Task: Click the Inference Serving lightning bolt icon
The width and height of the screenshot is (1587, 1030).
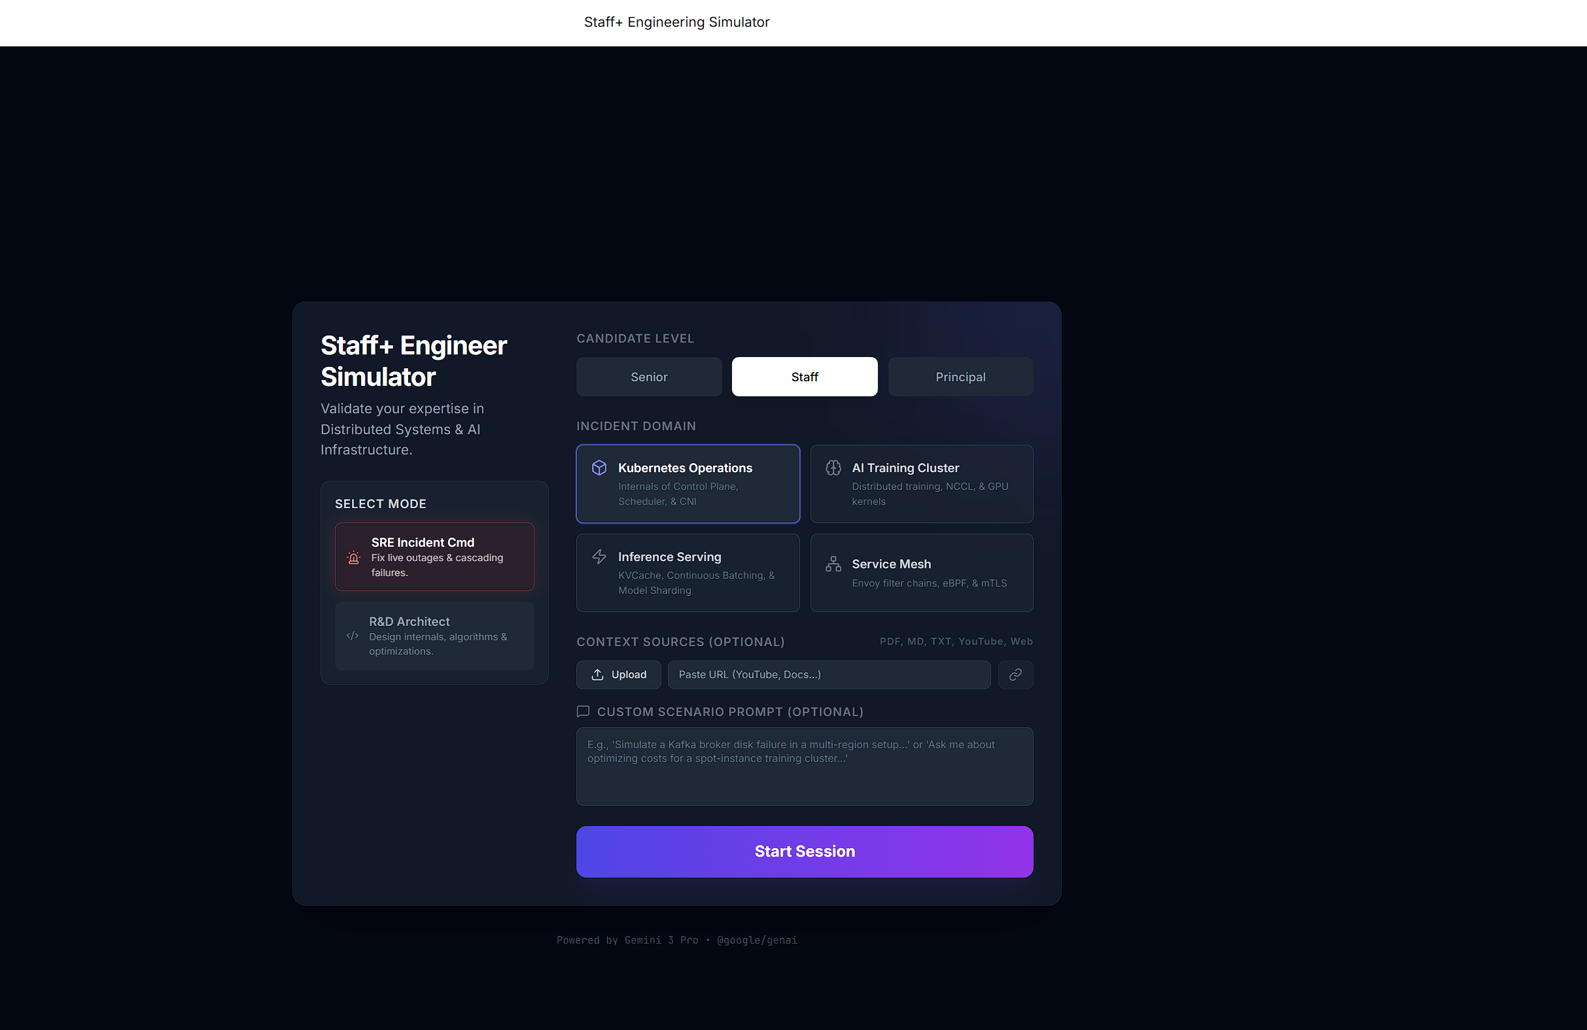Action: click(x=599, y=556)
